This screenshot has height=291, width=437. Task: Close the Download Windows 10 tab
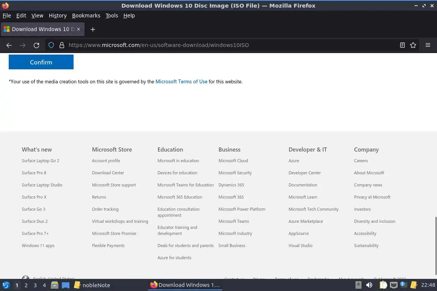point(79,29)
